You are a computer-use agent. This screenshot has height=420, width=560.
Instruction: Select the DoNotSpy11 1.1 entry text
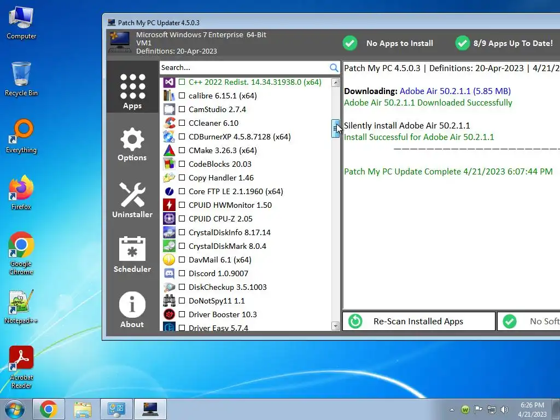pos(217,301)
